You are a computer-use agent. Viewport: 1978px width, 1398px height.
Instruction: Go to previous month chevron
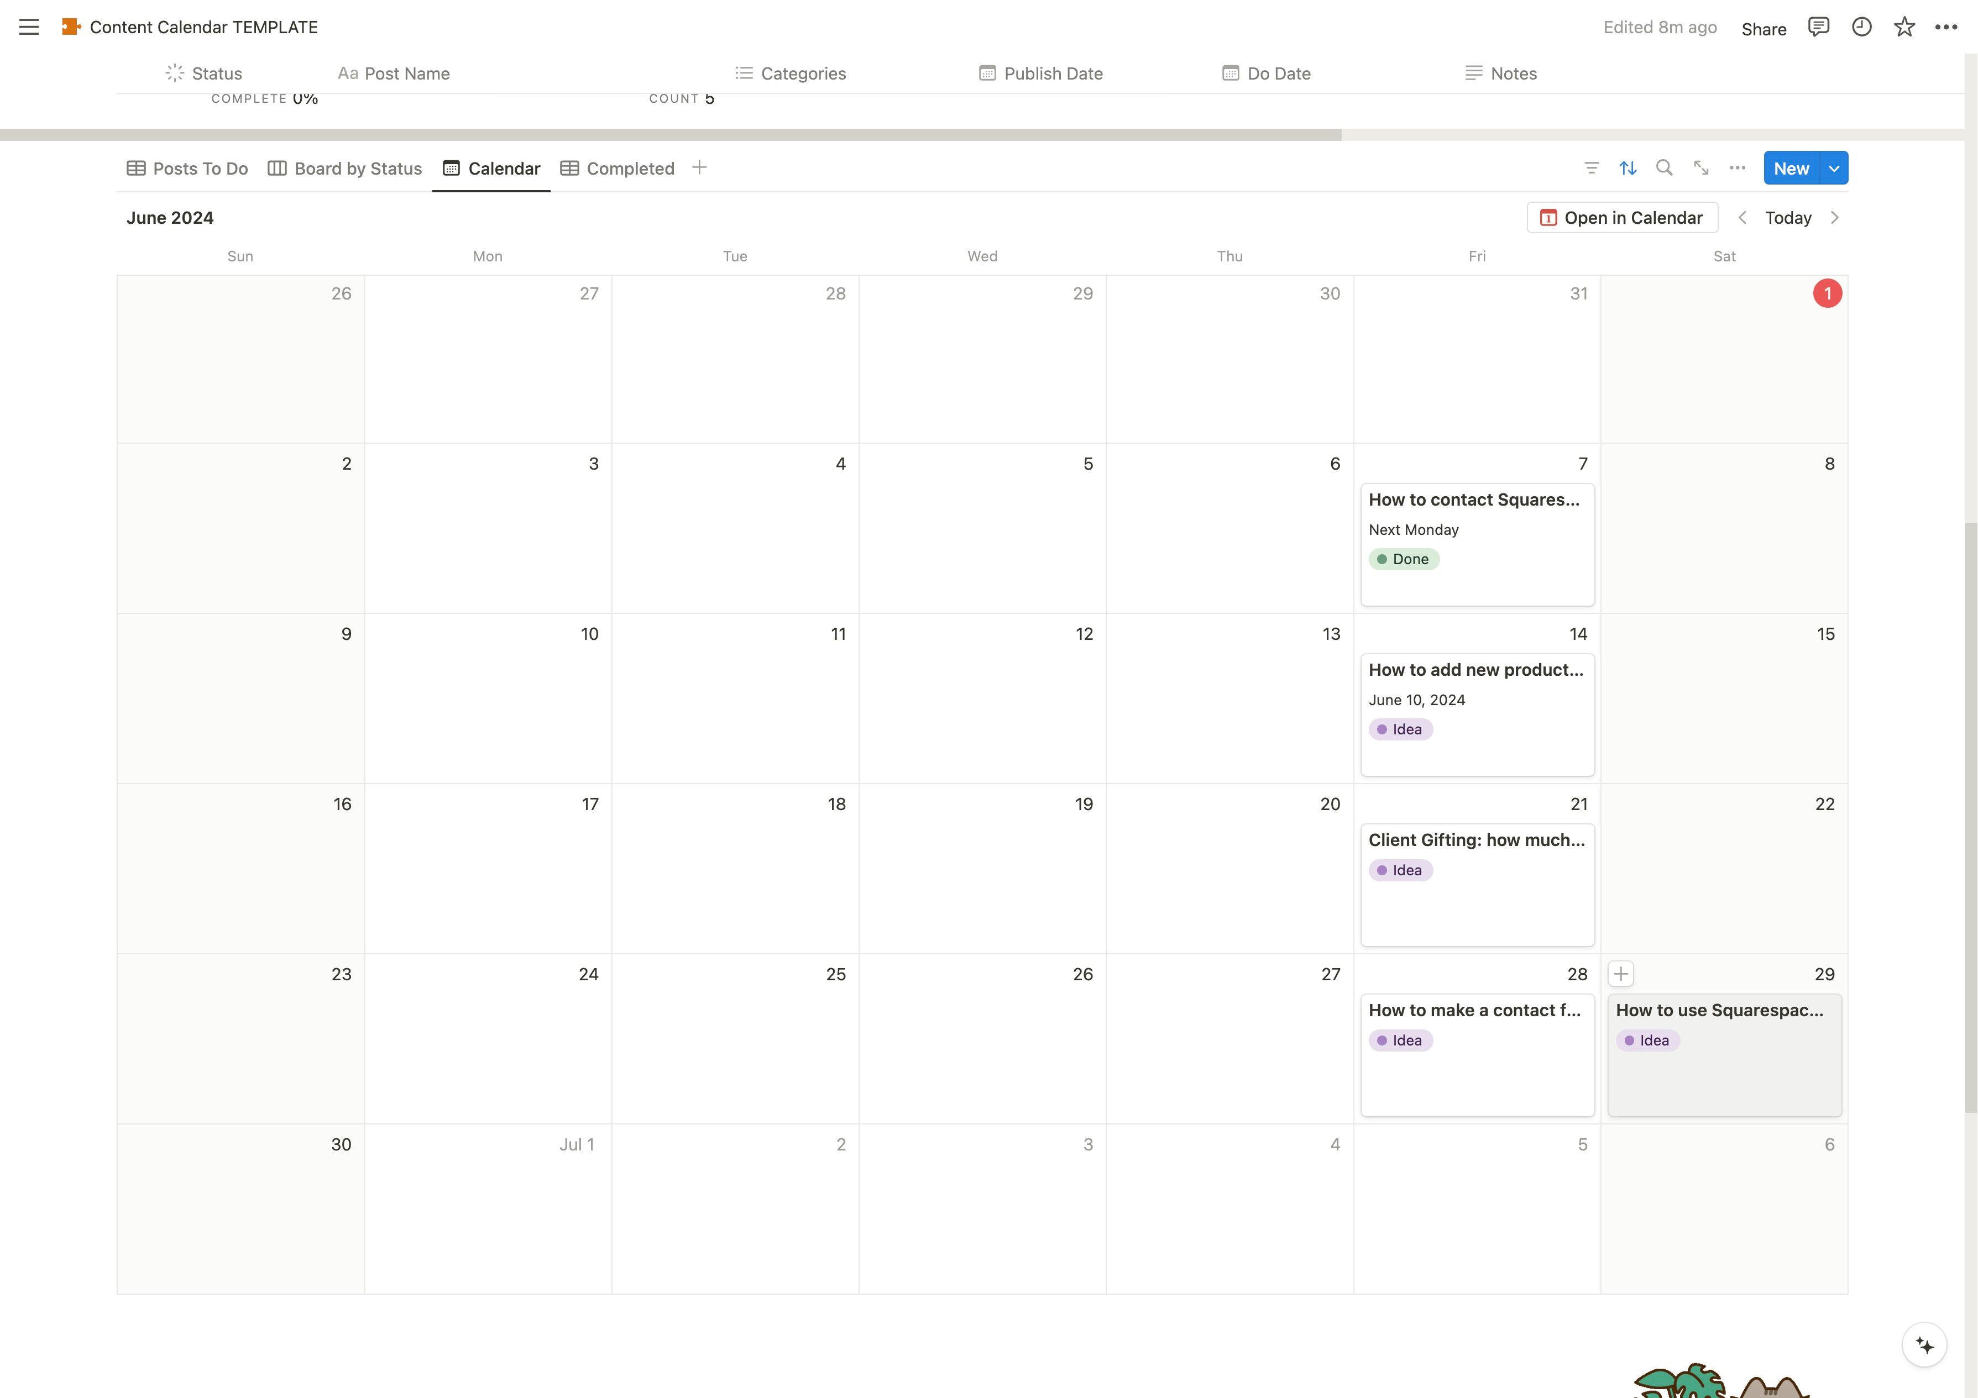(x=1742, y=218)
